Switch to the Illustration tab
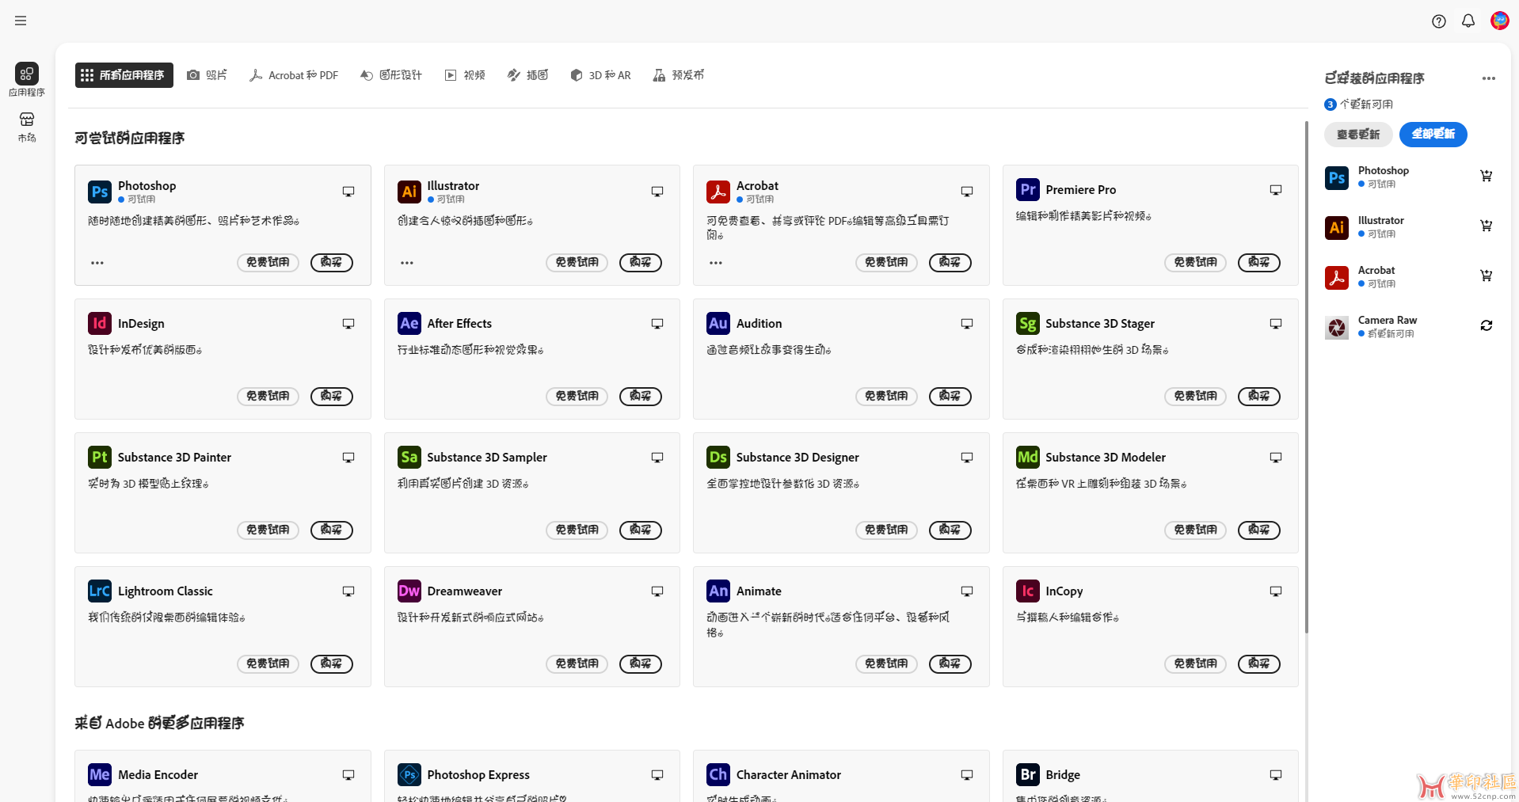 pos(527,75)
